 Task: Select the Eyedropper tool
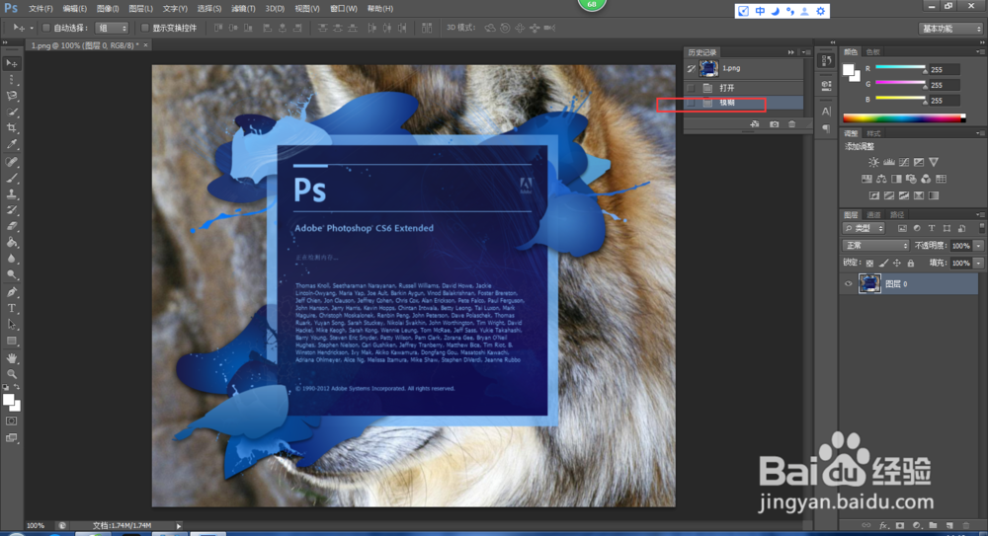click(12, 144)
